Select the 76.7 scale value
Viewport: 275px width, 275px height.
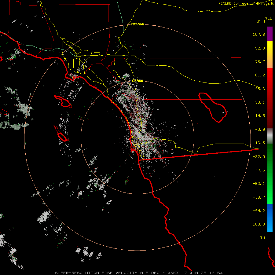(x=260, y=61)
